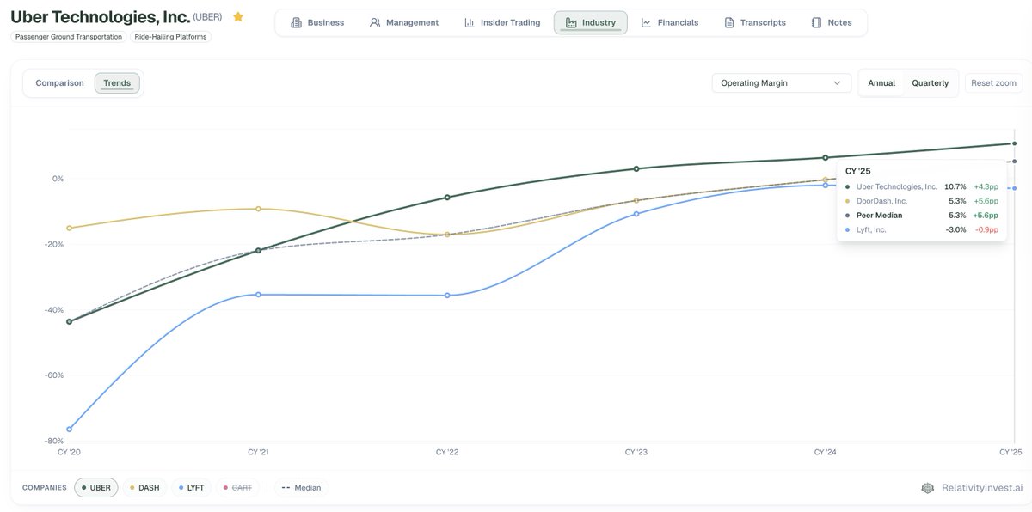This screenshot has height=512, width=1032.
Task: Click Uber's CY '22 data point
Action: pos(447,197)
